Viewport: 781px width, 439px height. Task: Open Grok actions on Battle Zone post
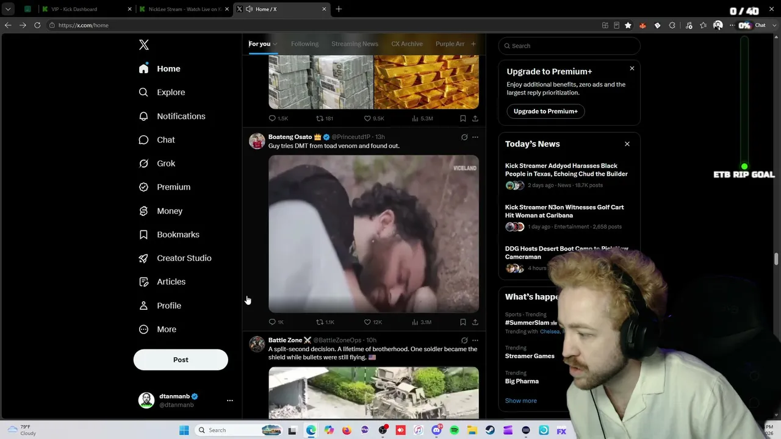point(464,340)
